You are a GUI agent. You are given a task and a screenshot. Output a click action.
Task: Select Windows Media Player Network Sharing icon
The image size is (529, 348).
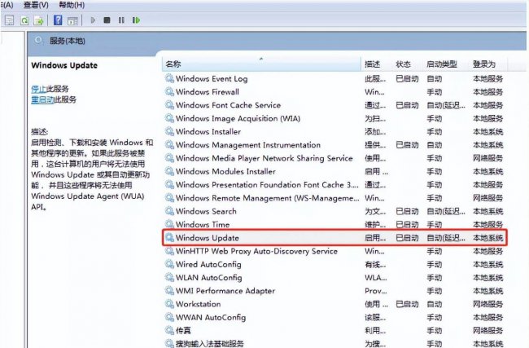[169, 158]
